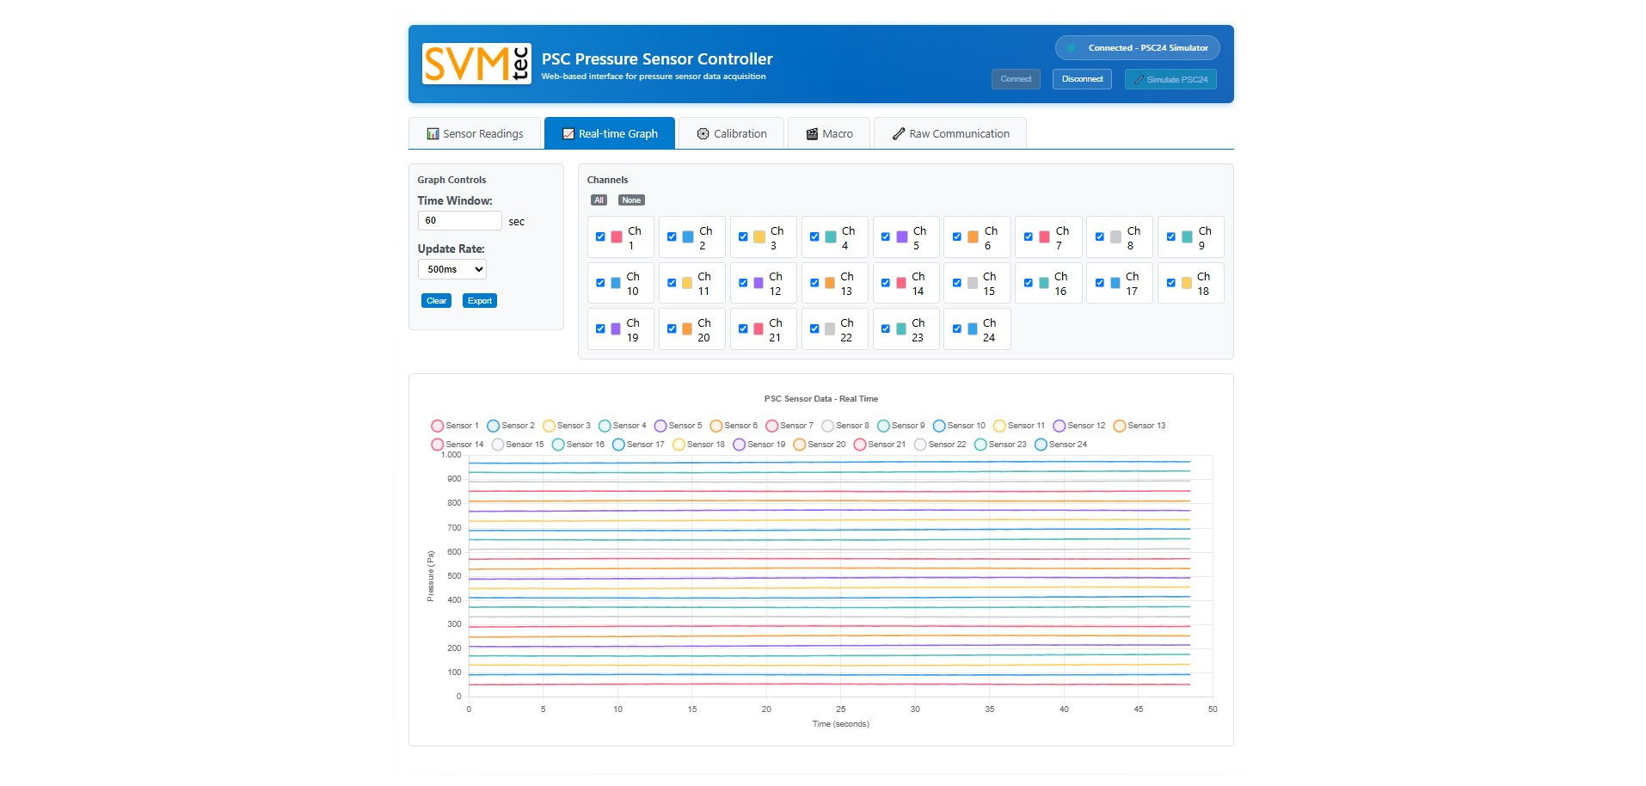Hide Sensor 24 via its legend circle
Image resolution: width=1646 pixels, height=786 pixels.
[1041, 445]
